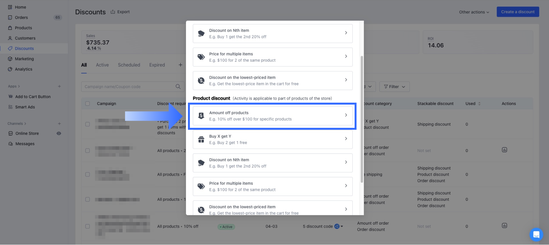549x245 pixels.
Task: Click the plus icon next to Apps
Action: (59, 86)
